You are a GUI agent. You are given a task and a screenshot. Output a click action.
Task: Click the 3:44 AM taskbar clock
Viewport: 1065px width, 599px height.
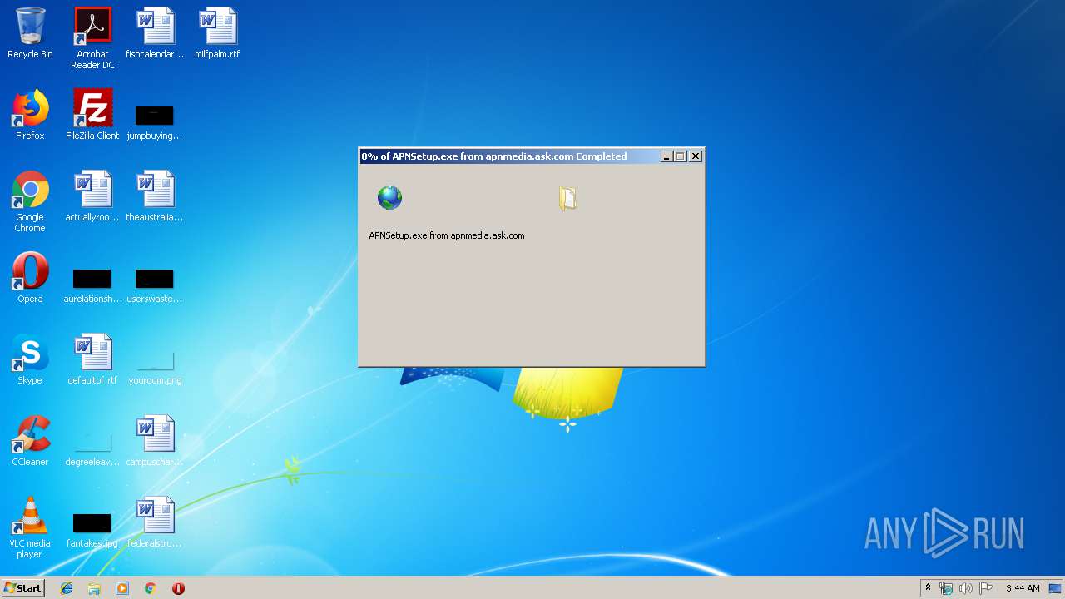[x=1023, y=588]
